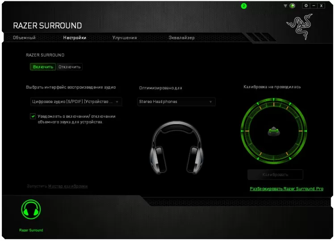Toggle the surround notification checkbox
The image size is (335, 241).
pos(33,116)
